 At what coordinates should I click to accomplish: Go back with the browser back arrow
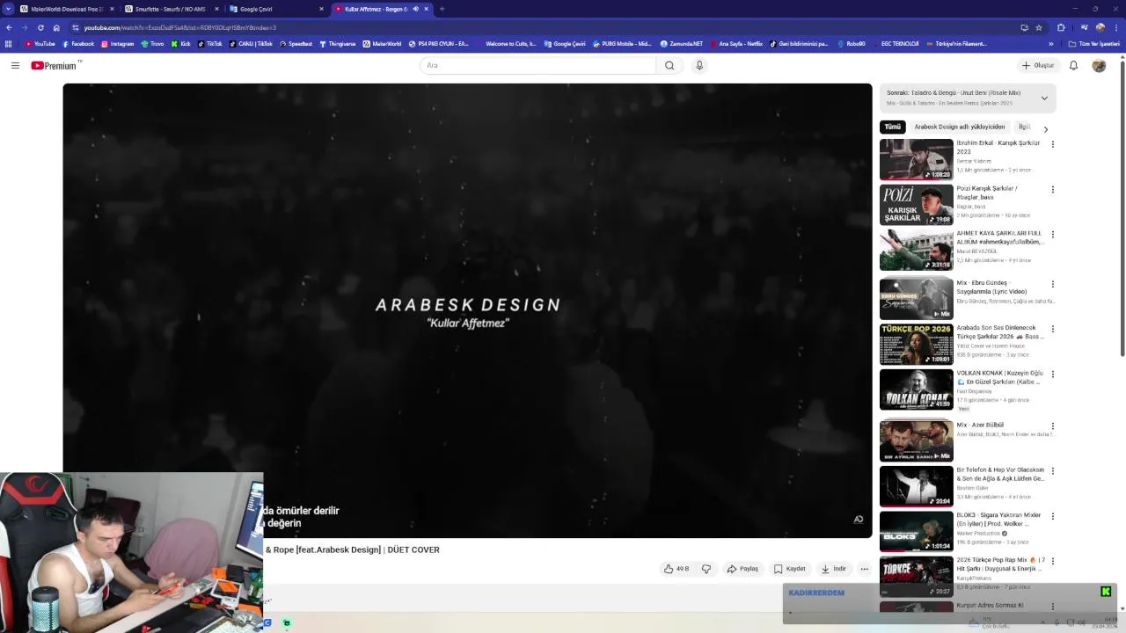click(x=9, y=27)
